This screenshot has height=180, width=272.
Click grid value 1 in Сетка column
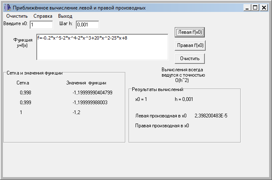point(21,112)
